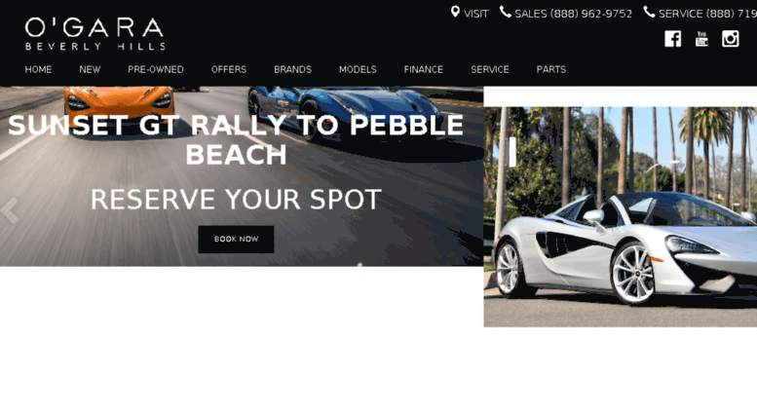Select the Finance menu item
This screenshot has height=412, width=757.
[424, 69]
